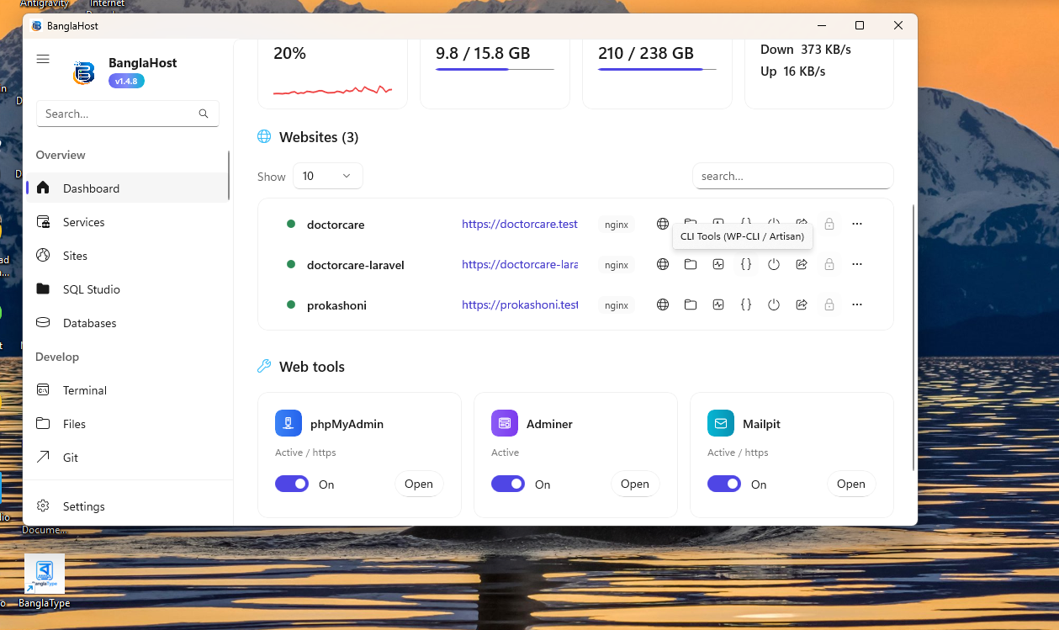Image resolution: width=1059 pixels, height=630 pixels.
Task: Click the magnifier icon in sidebar search
Action: (204, 114)
